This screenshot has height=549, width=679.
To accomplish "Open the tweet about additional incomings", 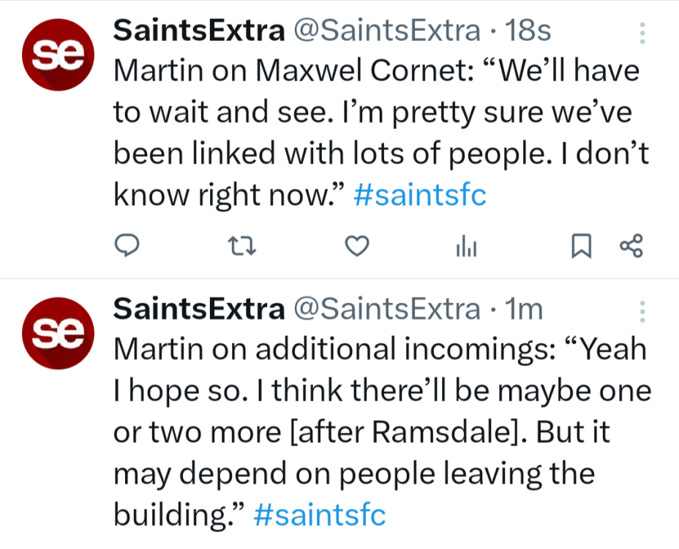I will tap(366, 432).
